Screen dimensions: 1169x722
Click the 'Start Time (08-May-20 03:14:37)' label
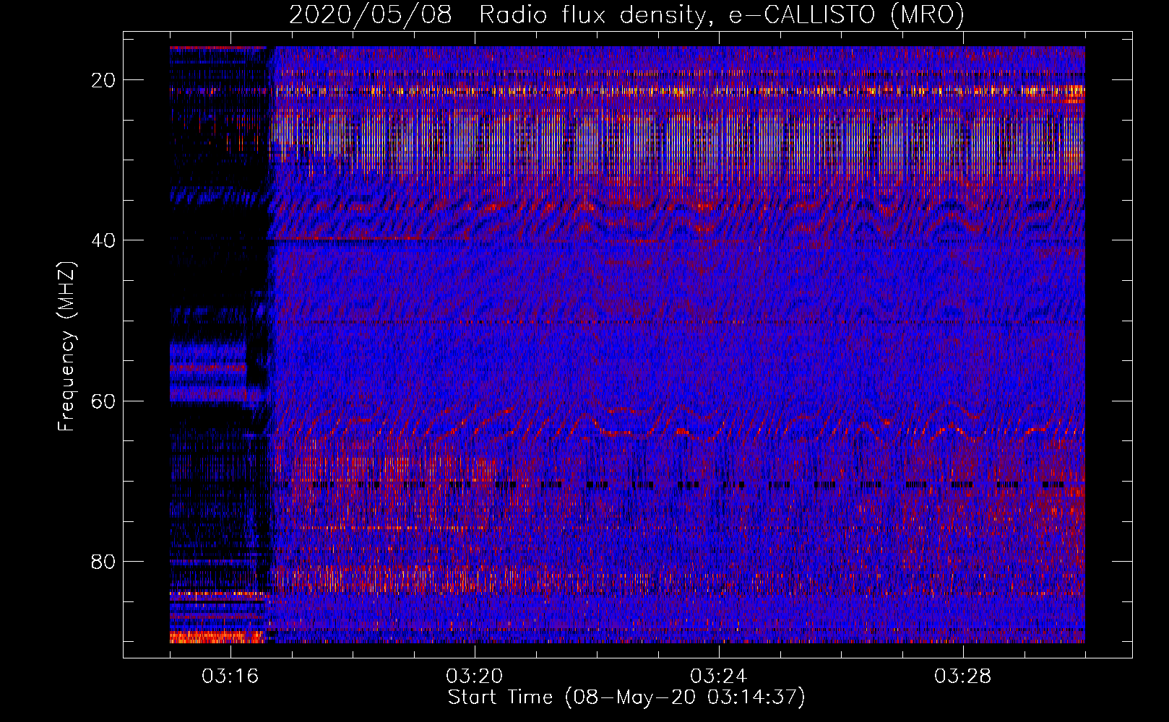tap(626, 697)
